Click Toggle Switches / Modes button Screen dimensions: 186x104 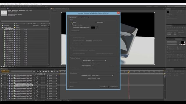tap(40, 100)
